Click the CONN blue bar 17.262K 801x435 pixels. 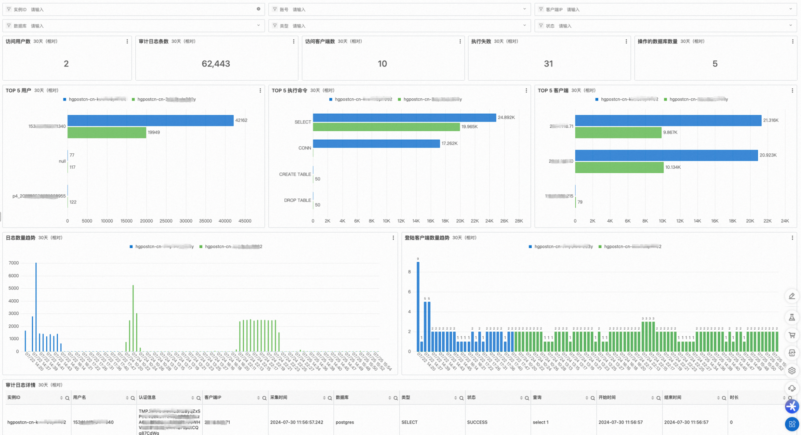pyautogui.click(x=376, y=144)
